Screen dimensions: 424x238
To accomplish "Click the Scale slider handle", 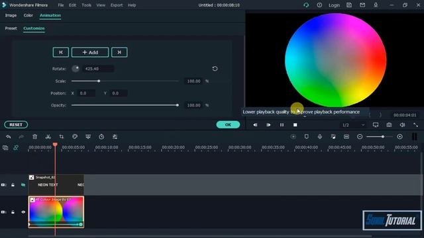I will [x=99, y=81].
